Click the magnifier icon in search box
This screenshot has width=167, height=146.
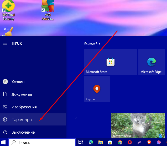tap(14, 142)
